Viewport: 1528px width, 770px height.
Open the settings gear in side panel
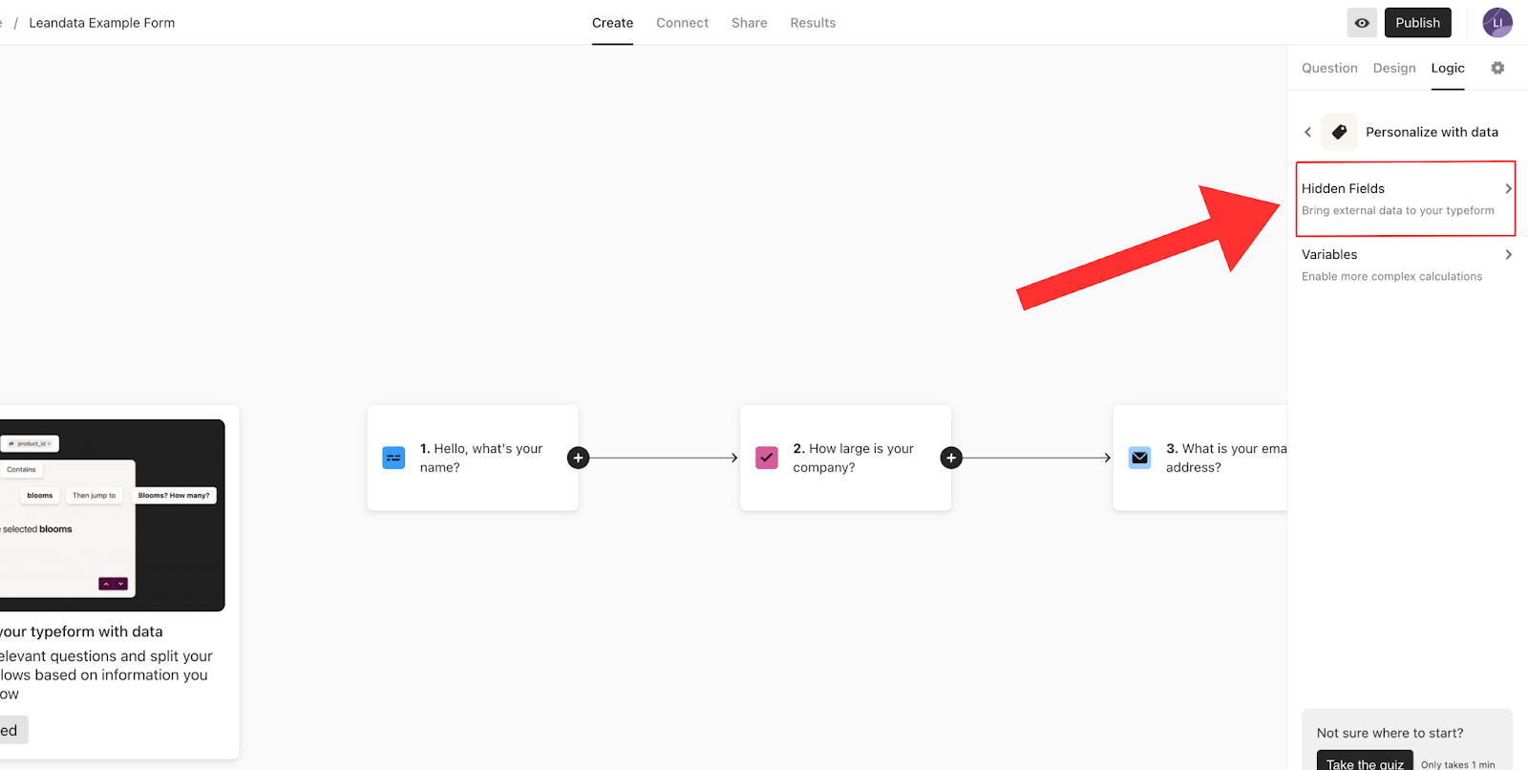pyautogui.click(x=1497, y=68)
